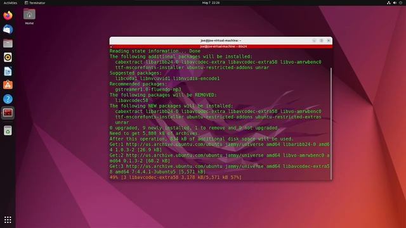Launch Thunderbird mail from the dock

click(x=8, y=30)
